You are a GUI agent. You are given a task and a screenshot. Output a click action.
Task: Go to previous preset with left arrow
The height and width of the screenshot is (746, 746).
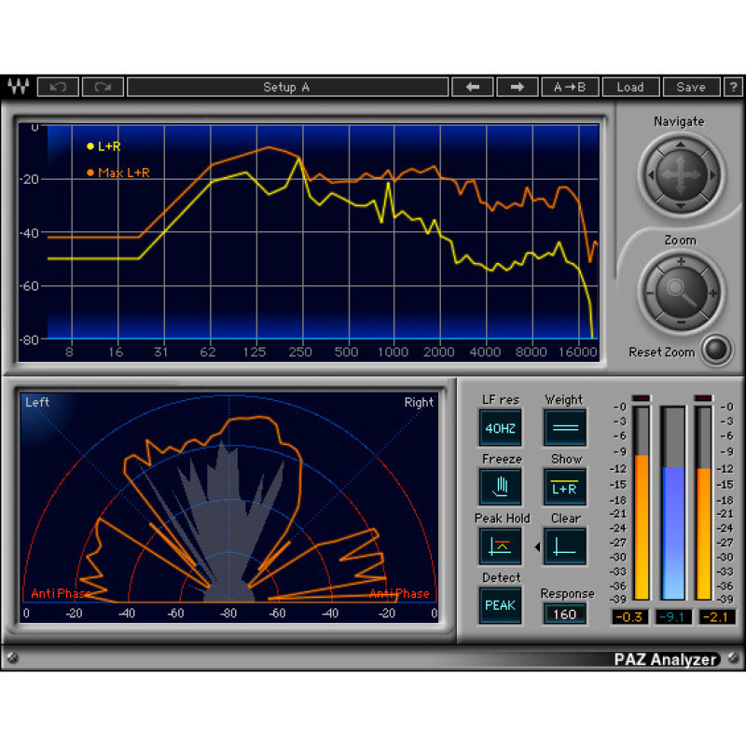[x=473, y=87]
